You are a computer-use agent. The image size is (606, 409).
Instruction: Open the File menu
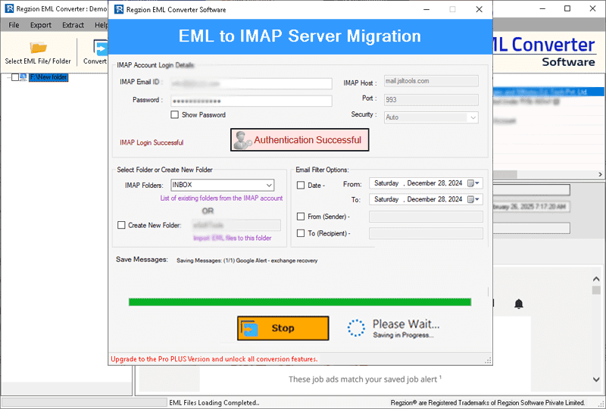(14, 25)
